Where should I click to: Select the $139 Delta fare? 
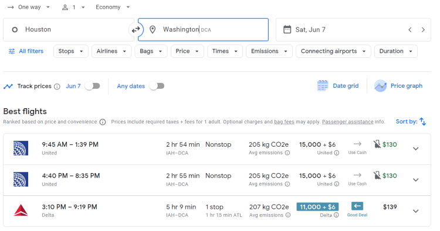coord(390,207)
